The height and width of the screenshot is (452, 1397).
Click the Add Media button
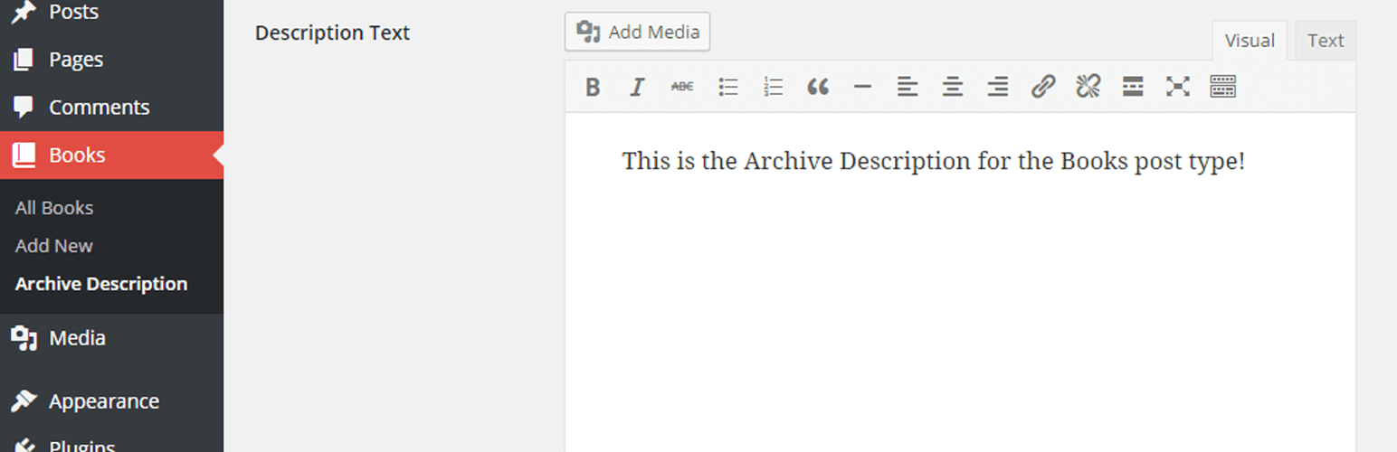[x=637, y=32]
